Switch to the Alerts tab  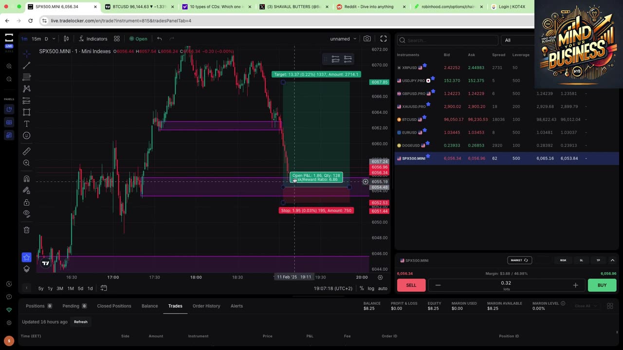(237, 306)
